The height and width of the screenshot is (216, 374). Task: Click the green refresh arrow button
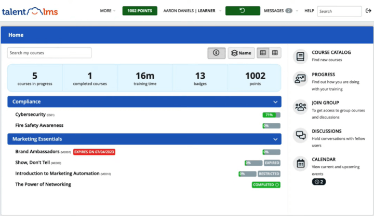pyautogui.click(x=242, y=11)
